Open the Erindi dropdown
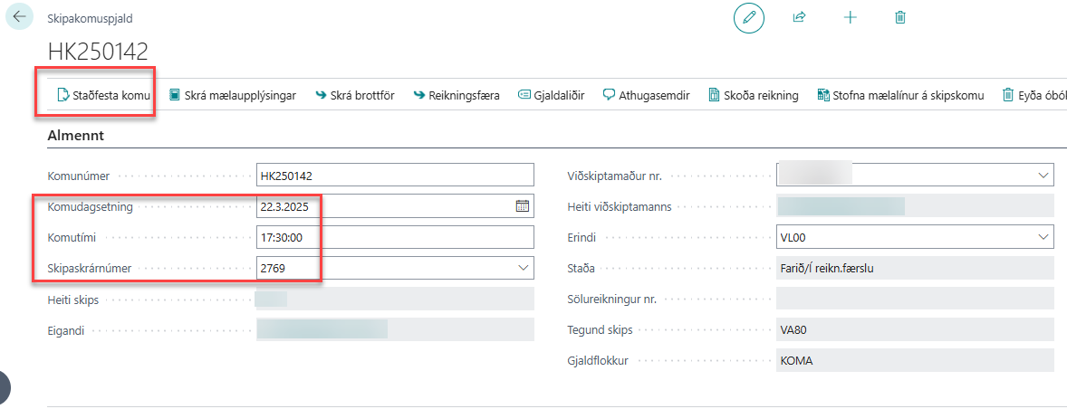 pos(1042,237)
